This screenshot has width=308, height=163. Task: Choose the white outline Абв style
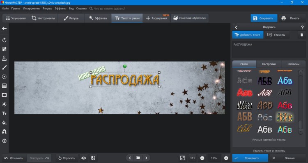245,81
